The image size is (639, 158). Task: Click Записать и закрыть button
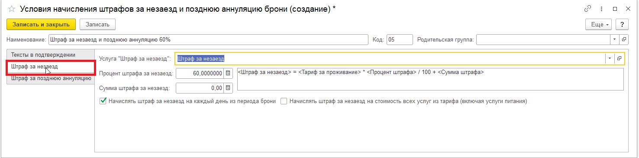coord(41,25)
